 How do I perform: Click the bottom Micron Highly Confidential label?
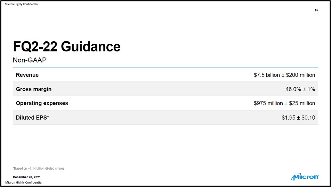[24, 182]
